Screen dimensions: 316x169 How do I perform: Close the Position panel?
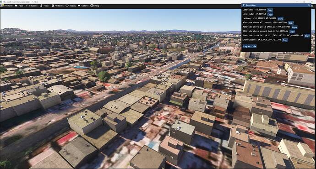(x=309, y=5)
